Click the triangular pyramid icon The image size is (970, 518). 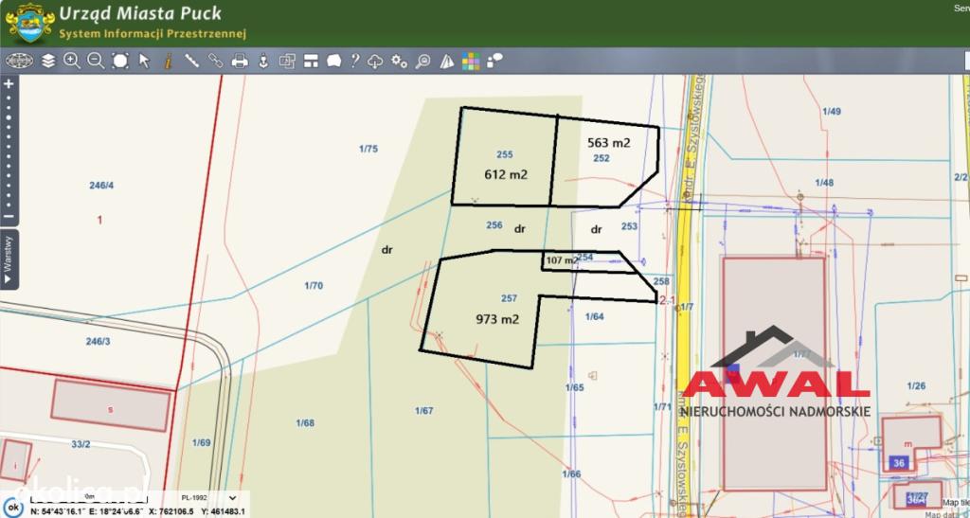pos(447,61)
